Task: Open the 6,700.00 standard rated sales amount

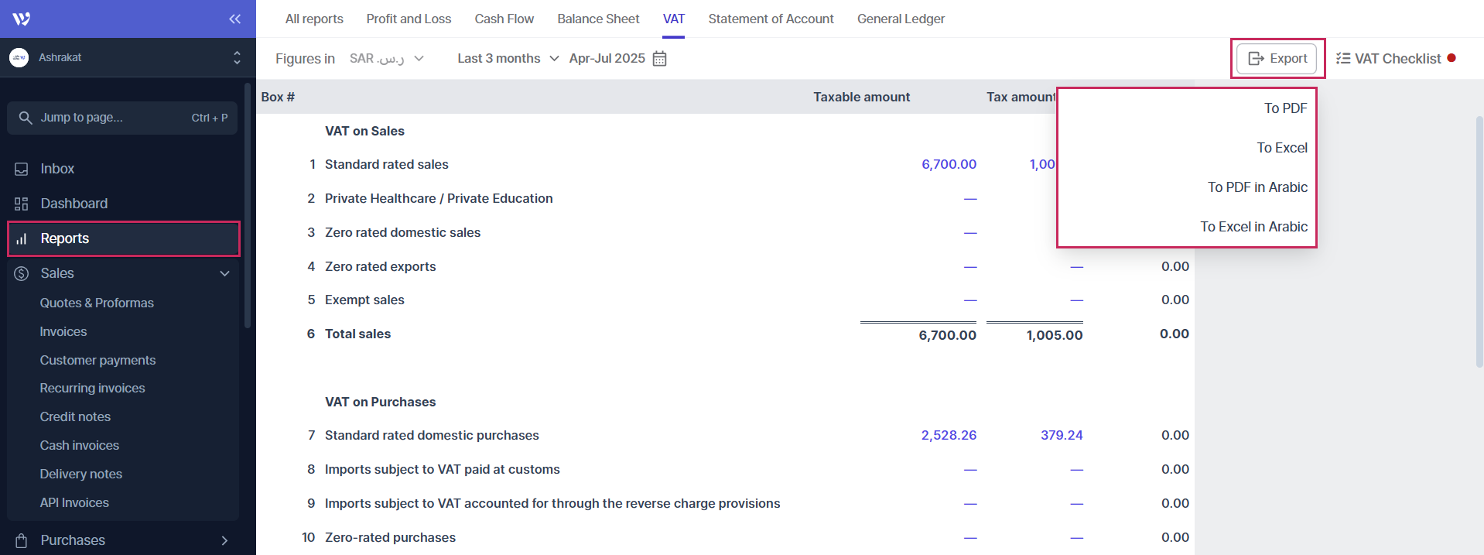Action: coord(949,164)
